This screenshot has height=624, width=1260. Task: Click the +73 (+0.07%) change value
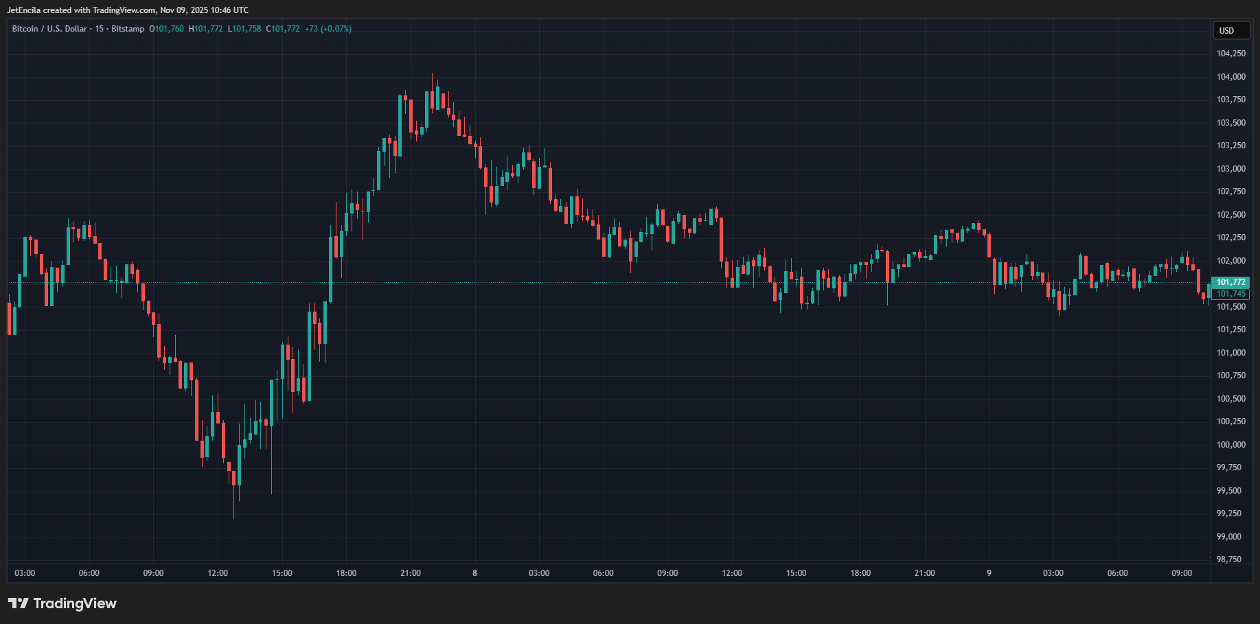pyautogui.click(x=328, y=29)
